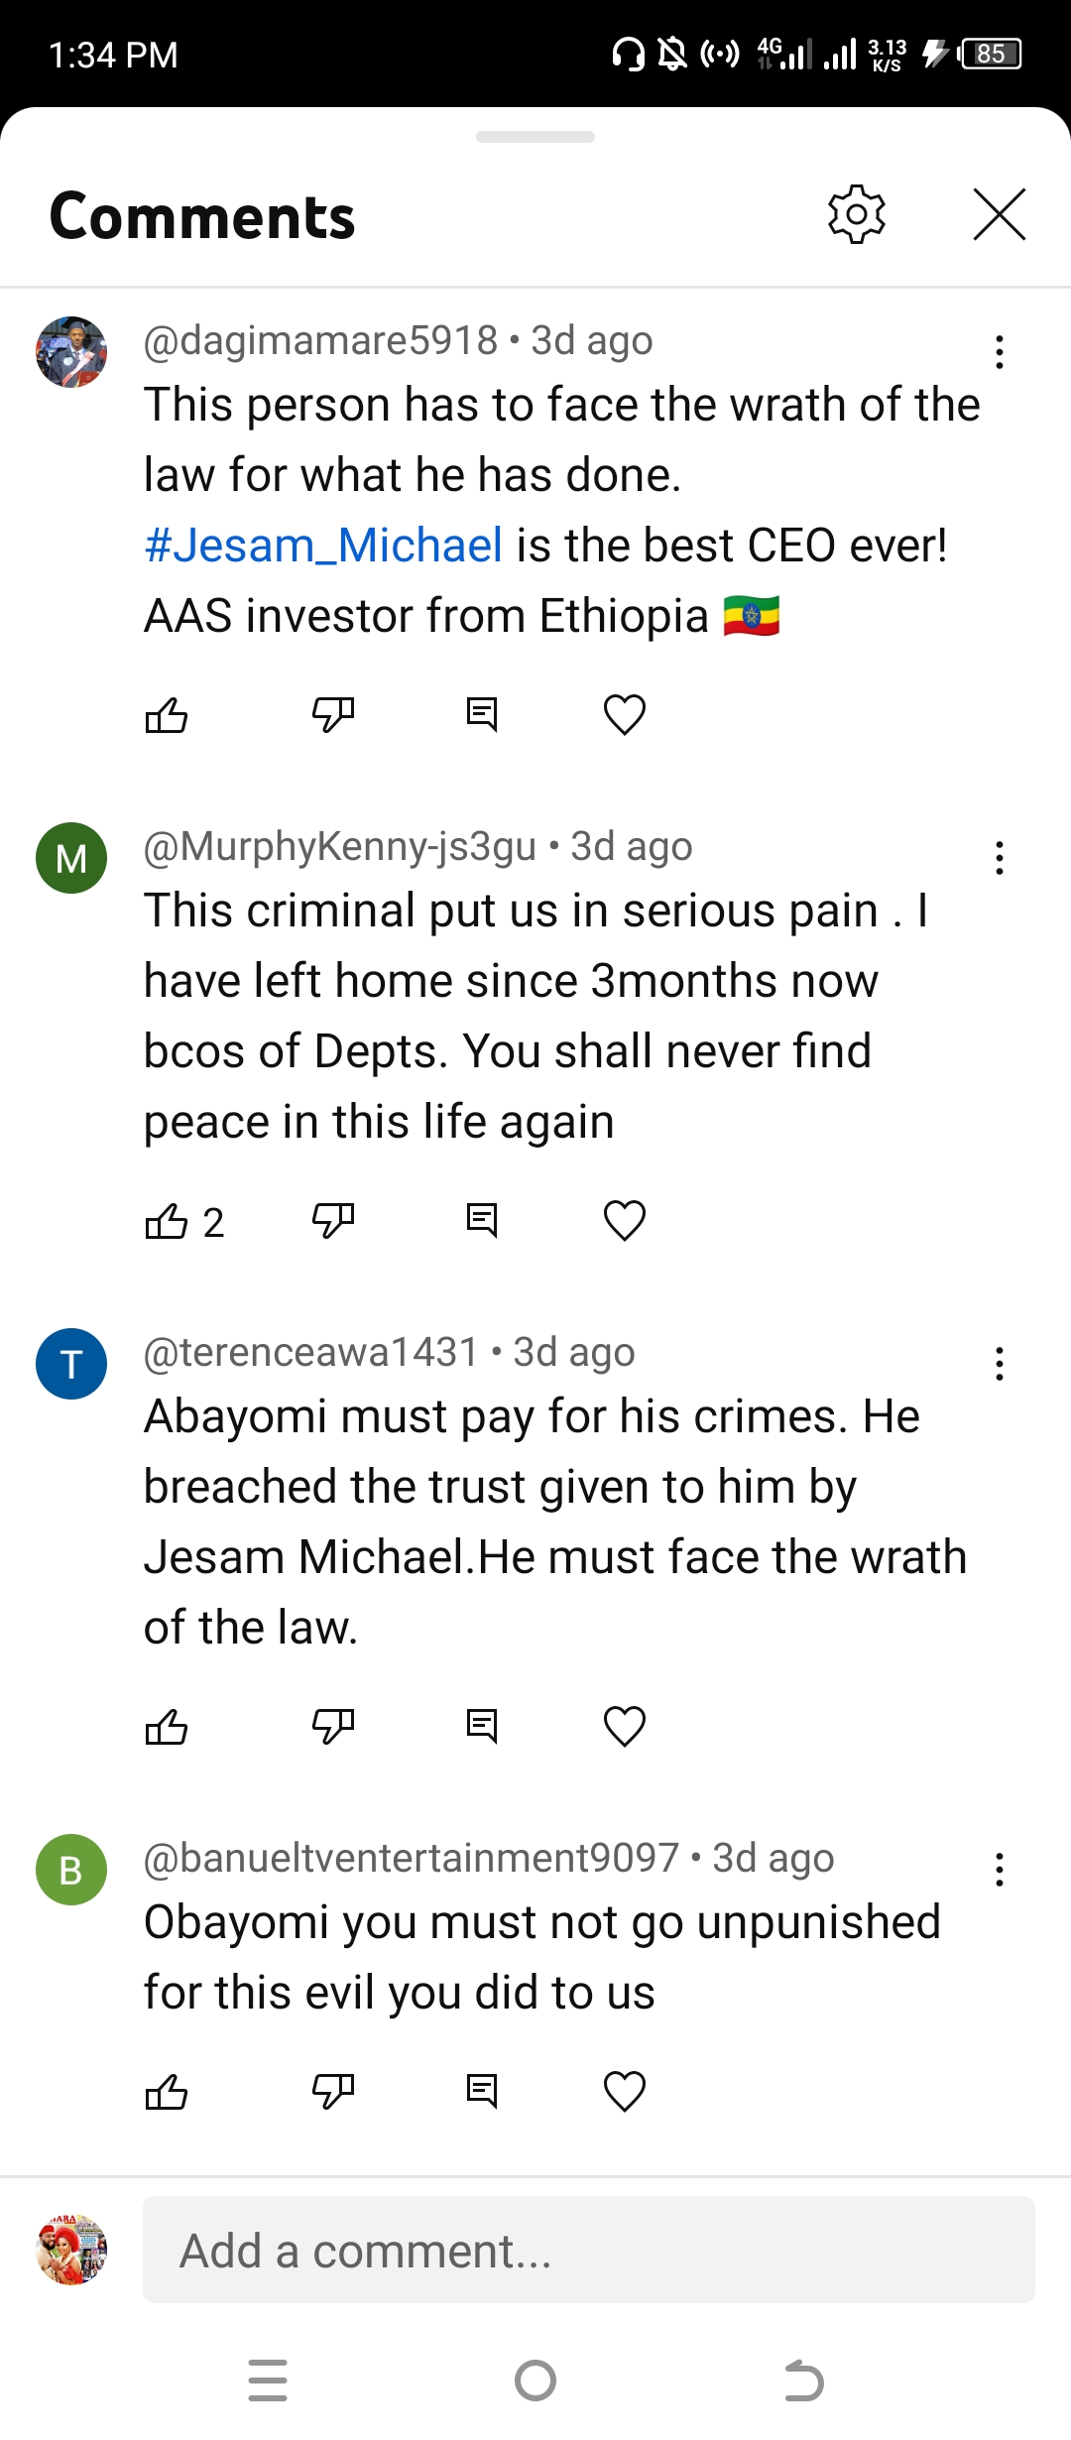Open comment settings gear icon
Viewport: 1071px width, 2440px height.
(x=856, y=214)
